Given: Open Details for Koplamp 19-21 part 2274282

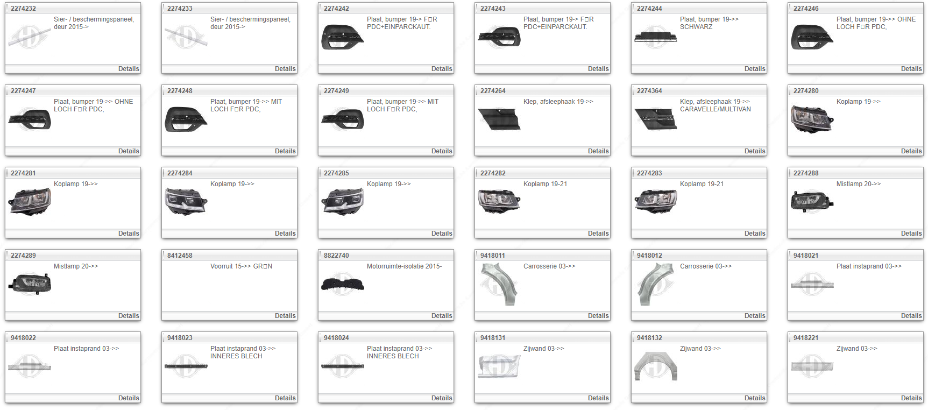Looking at the screenshot, I should (x=598, y=234).
